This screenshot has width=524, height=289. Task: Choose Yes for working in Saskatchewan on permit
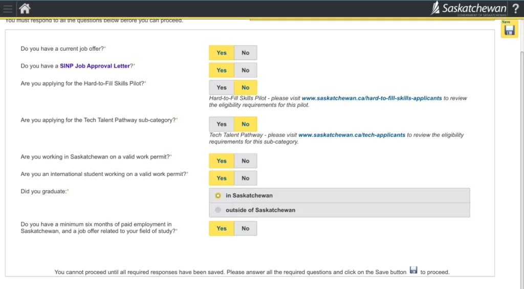tap(222, 161)
